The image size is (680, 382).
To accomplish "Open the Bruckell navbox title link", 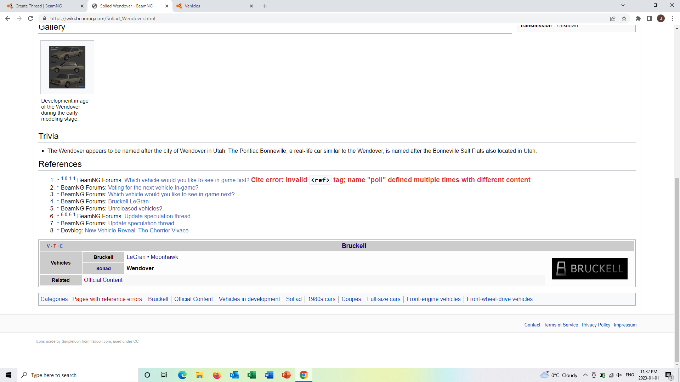I will tap(354, 246).
